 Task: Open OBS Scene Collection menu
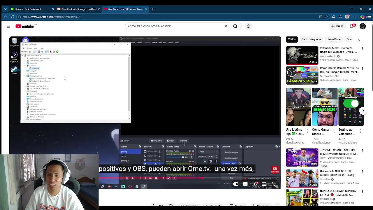tap(159, 43)
